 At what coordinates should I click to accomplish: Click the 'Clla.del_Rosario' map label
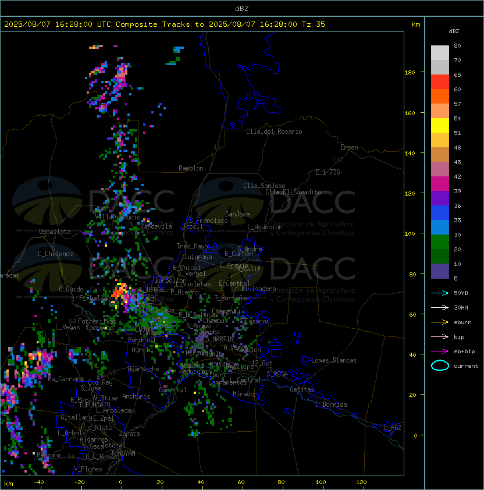tap(274, 132)
